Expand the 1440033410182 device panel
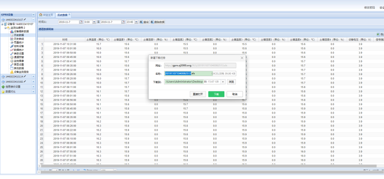The height and width of the screenshot is (179, 384). [x=34, y=82]
